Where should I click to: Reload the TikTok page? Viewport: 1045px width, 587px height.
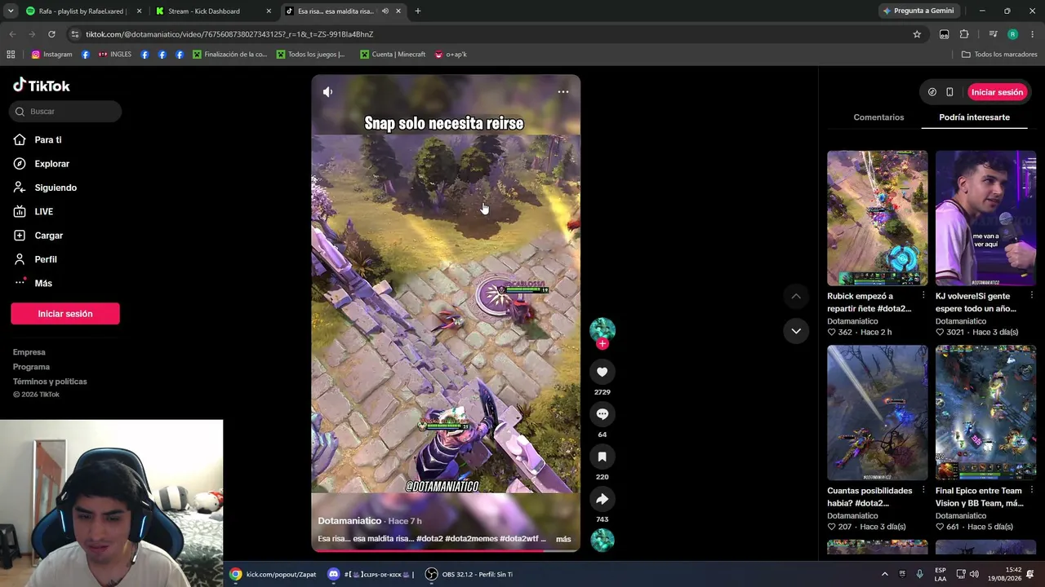tap(51, 34)
